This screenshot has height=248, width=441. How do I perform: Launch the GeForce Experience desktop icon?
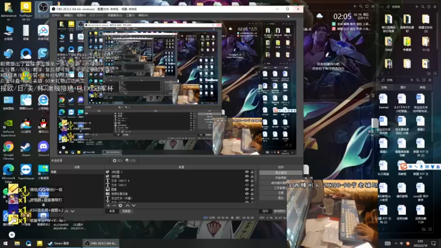[x=8, y=128]
